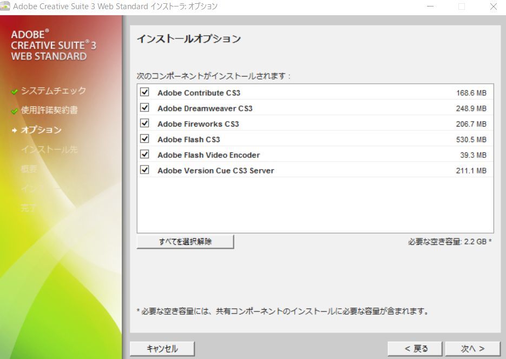Select the オプション step in sidebar
Image resolution: width=506 pixels, height=359 pixels.
tap(41, 130)
